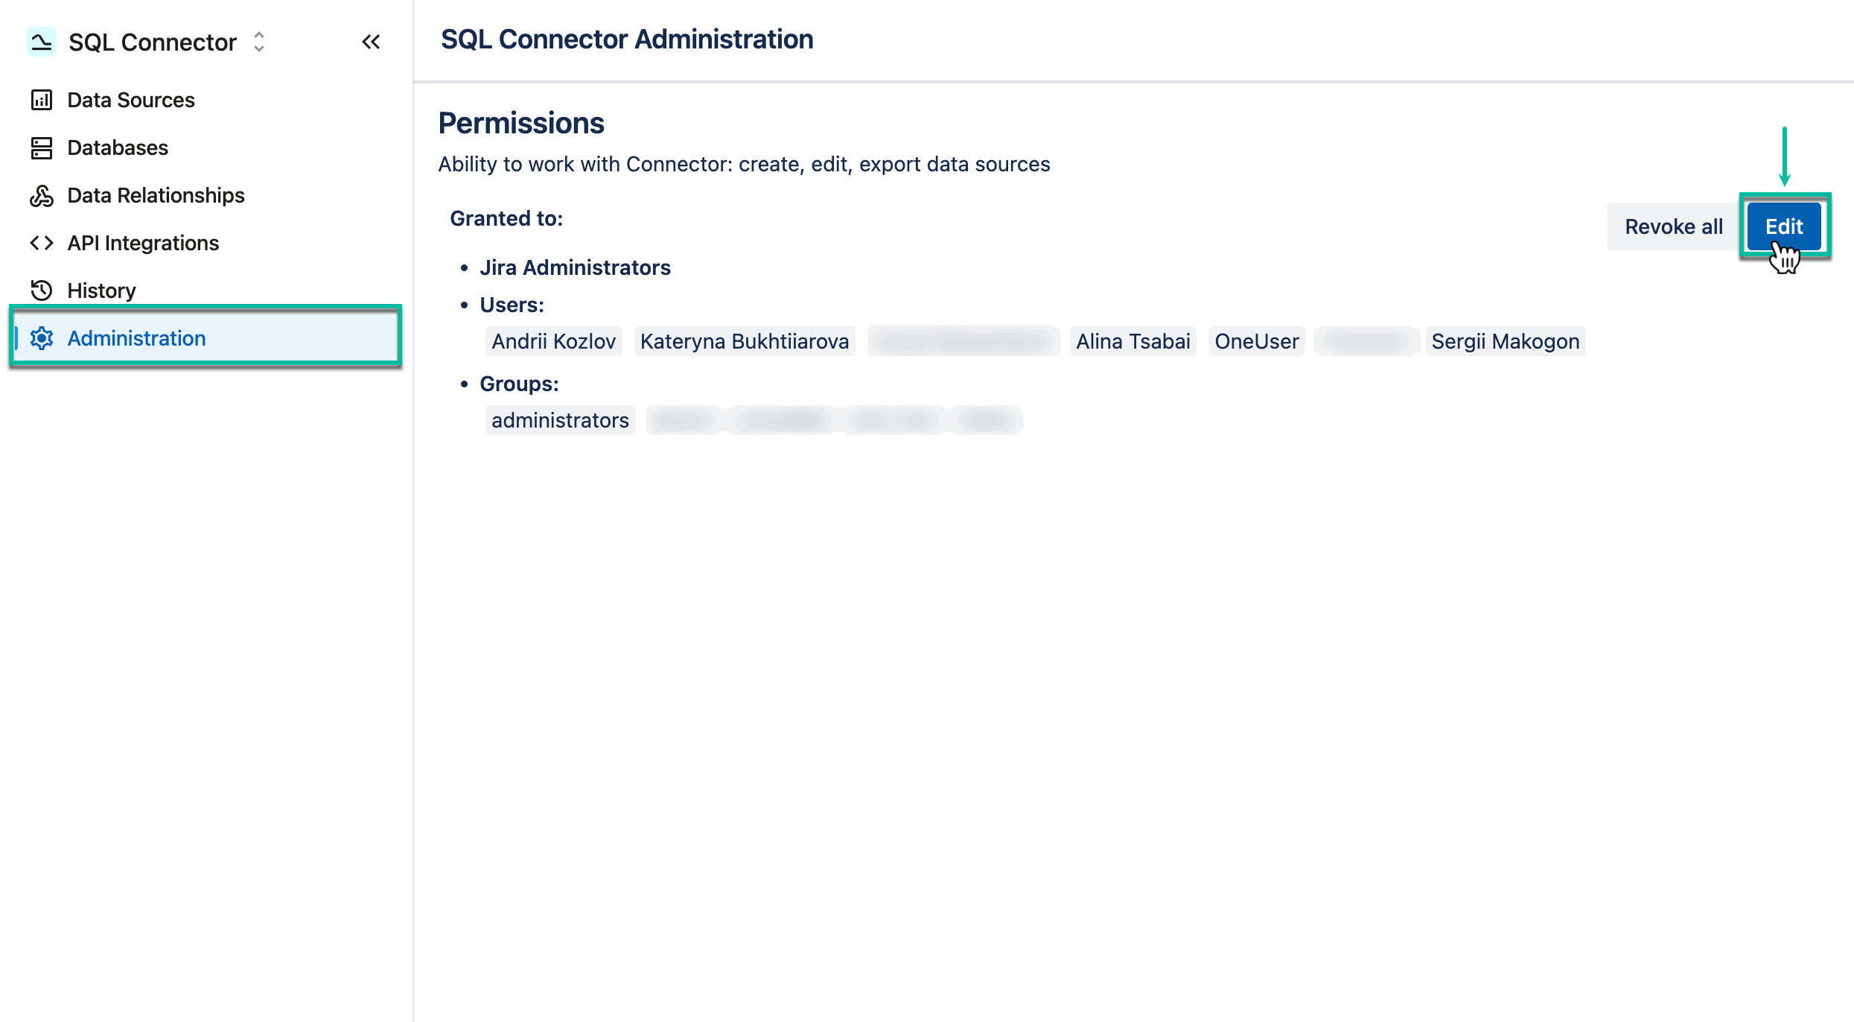Select the Databases icon in sidebar
This screenshot has height=1022, width=1854.
point(41,147)
